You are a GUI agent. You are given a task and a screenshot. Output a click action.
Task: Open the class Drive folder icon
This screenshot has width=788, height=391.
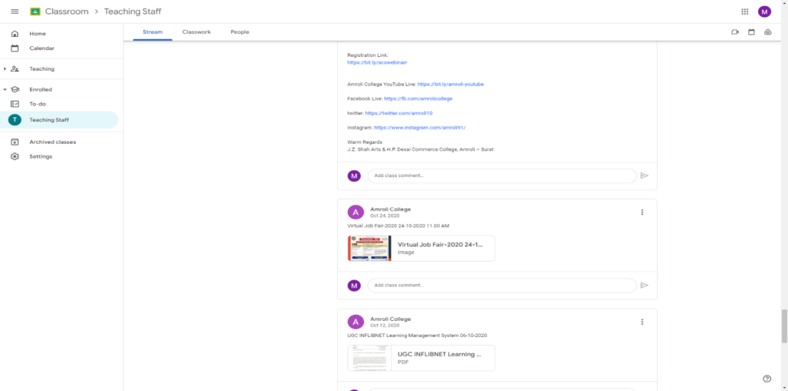768,32
